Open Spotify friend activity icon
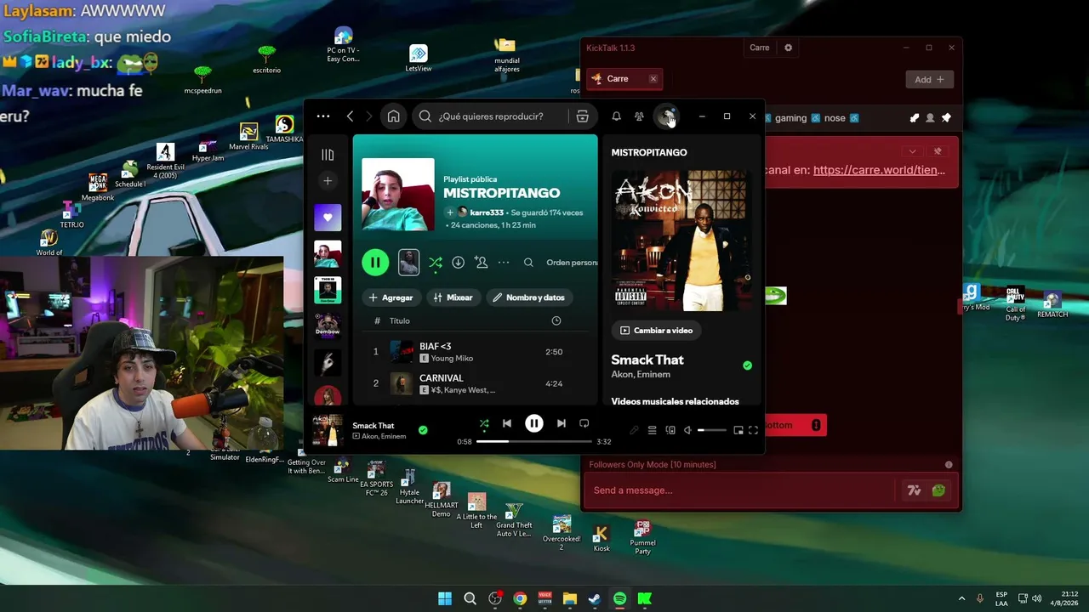The width and height of the screenshot is (1089, 612). point(639,116)
